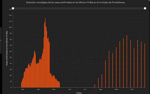Viewport: 150px width, 94px height.
Task: Select the bar reaching about 16 cases
Action: [x=98, y=82]
